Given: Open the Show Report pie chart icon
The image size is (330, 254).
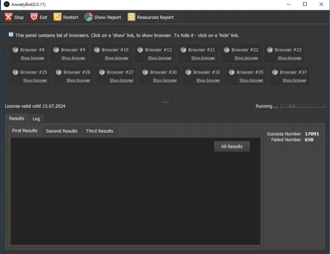Looking at the screenshot, I should [88, 17].
